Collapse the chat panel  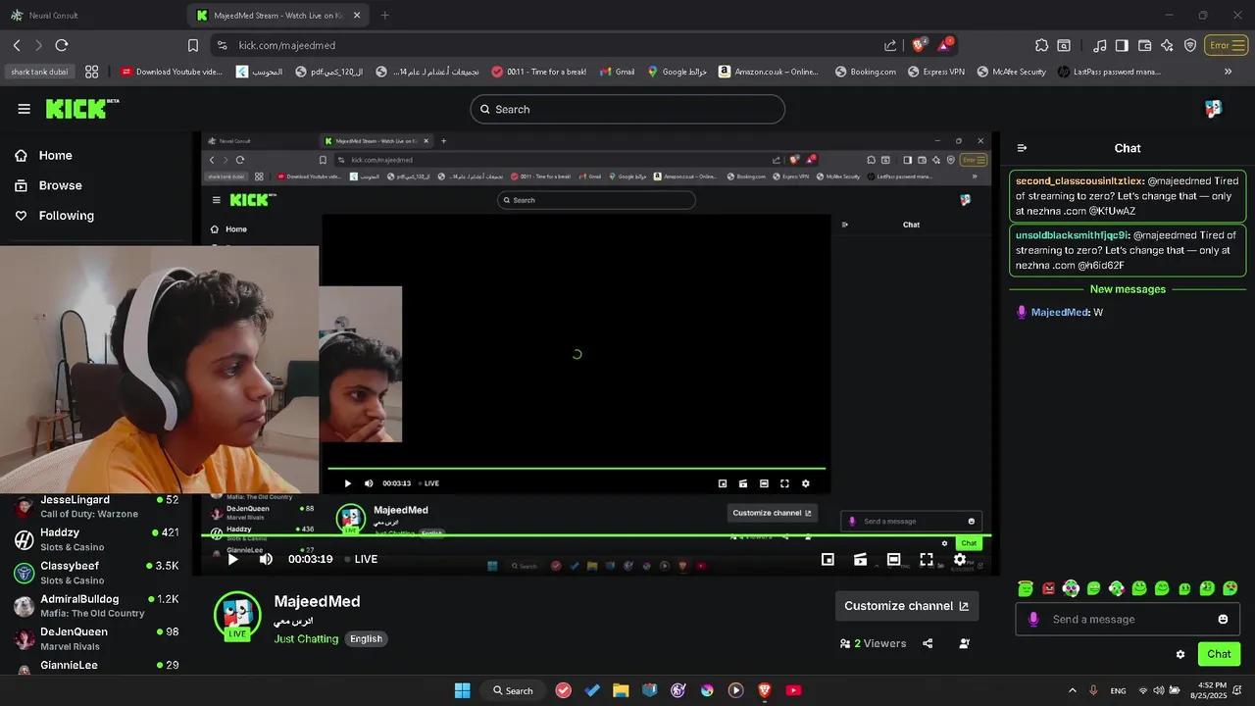[x=1022, y=148]
